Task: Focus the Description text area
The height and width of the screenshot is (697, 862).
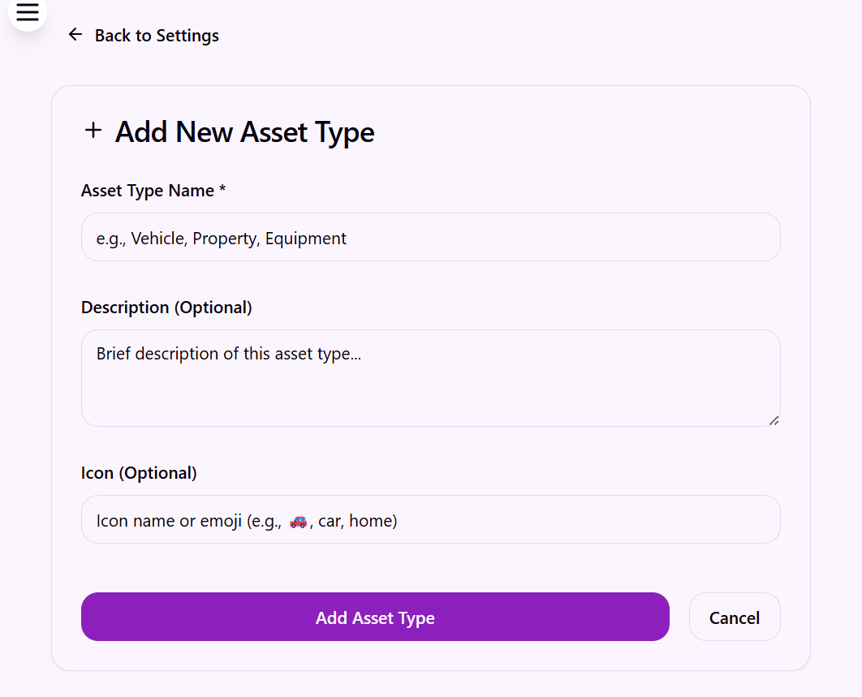Action: (430, 378)
